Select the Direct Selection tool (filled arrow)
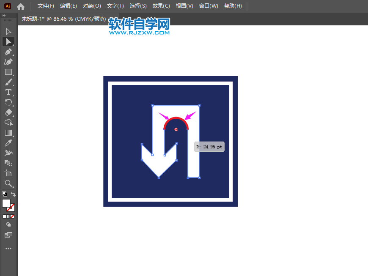368x276 pixels. (x=8, y=41)
